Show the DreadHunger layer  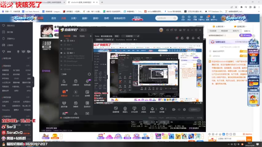point(61,61)
